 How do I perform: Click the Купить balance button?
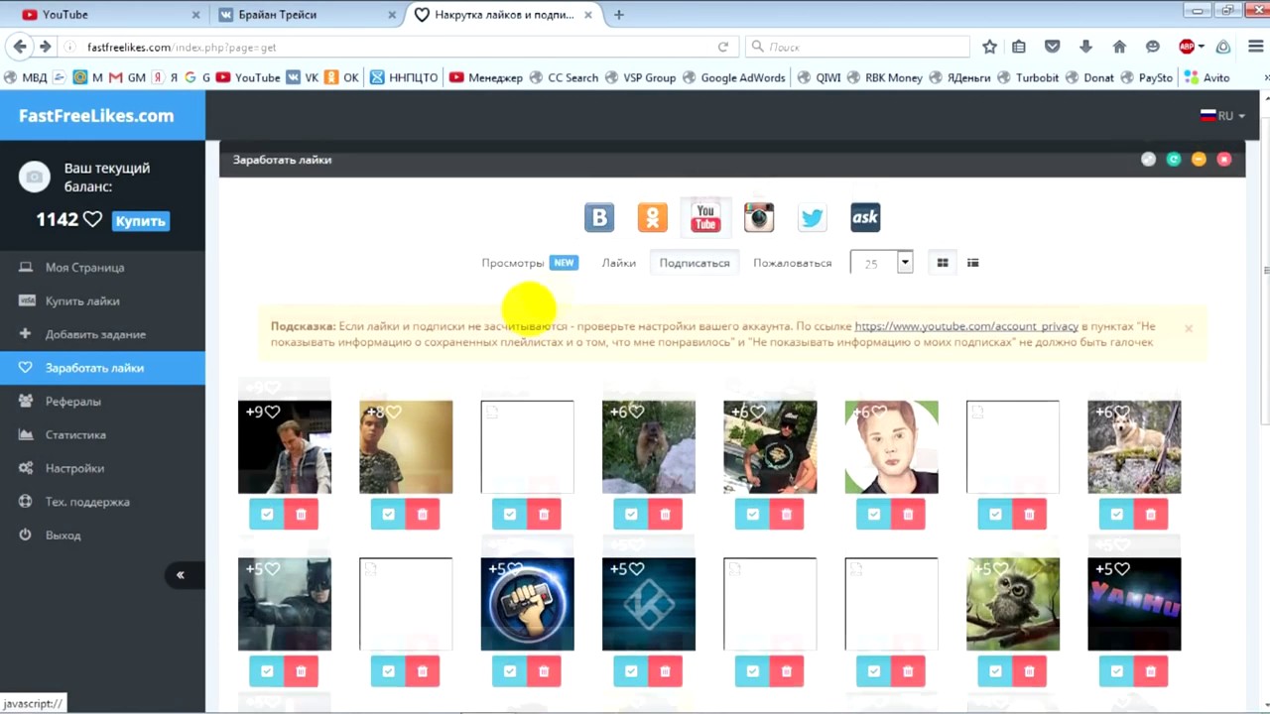pyautogui.click(x=140, y=221)
